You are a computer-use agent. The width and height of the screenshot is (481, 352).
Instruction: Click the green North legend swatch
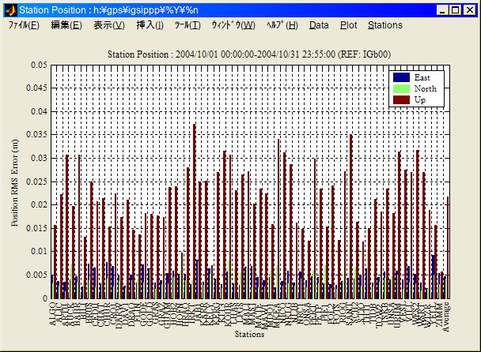point(401,89)
